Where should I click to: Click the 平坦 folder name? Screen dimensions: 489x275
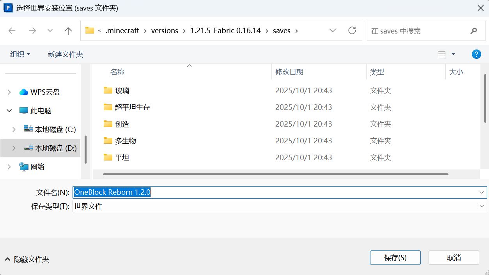pos(122,157)
